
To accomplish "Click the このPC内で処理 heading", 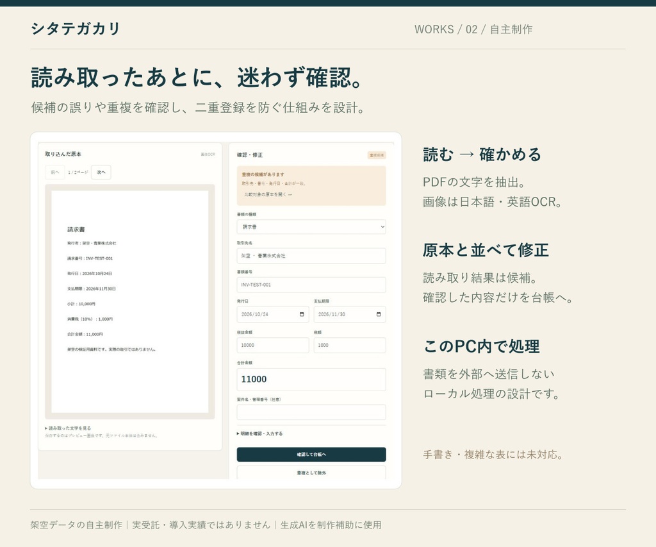I will (482, 346).
